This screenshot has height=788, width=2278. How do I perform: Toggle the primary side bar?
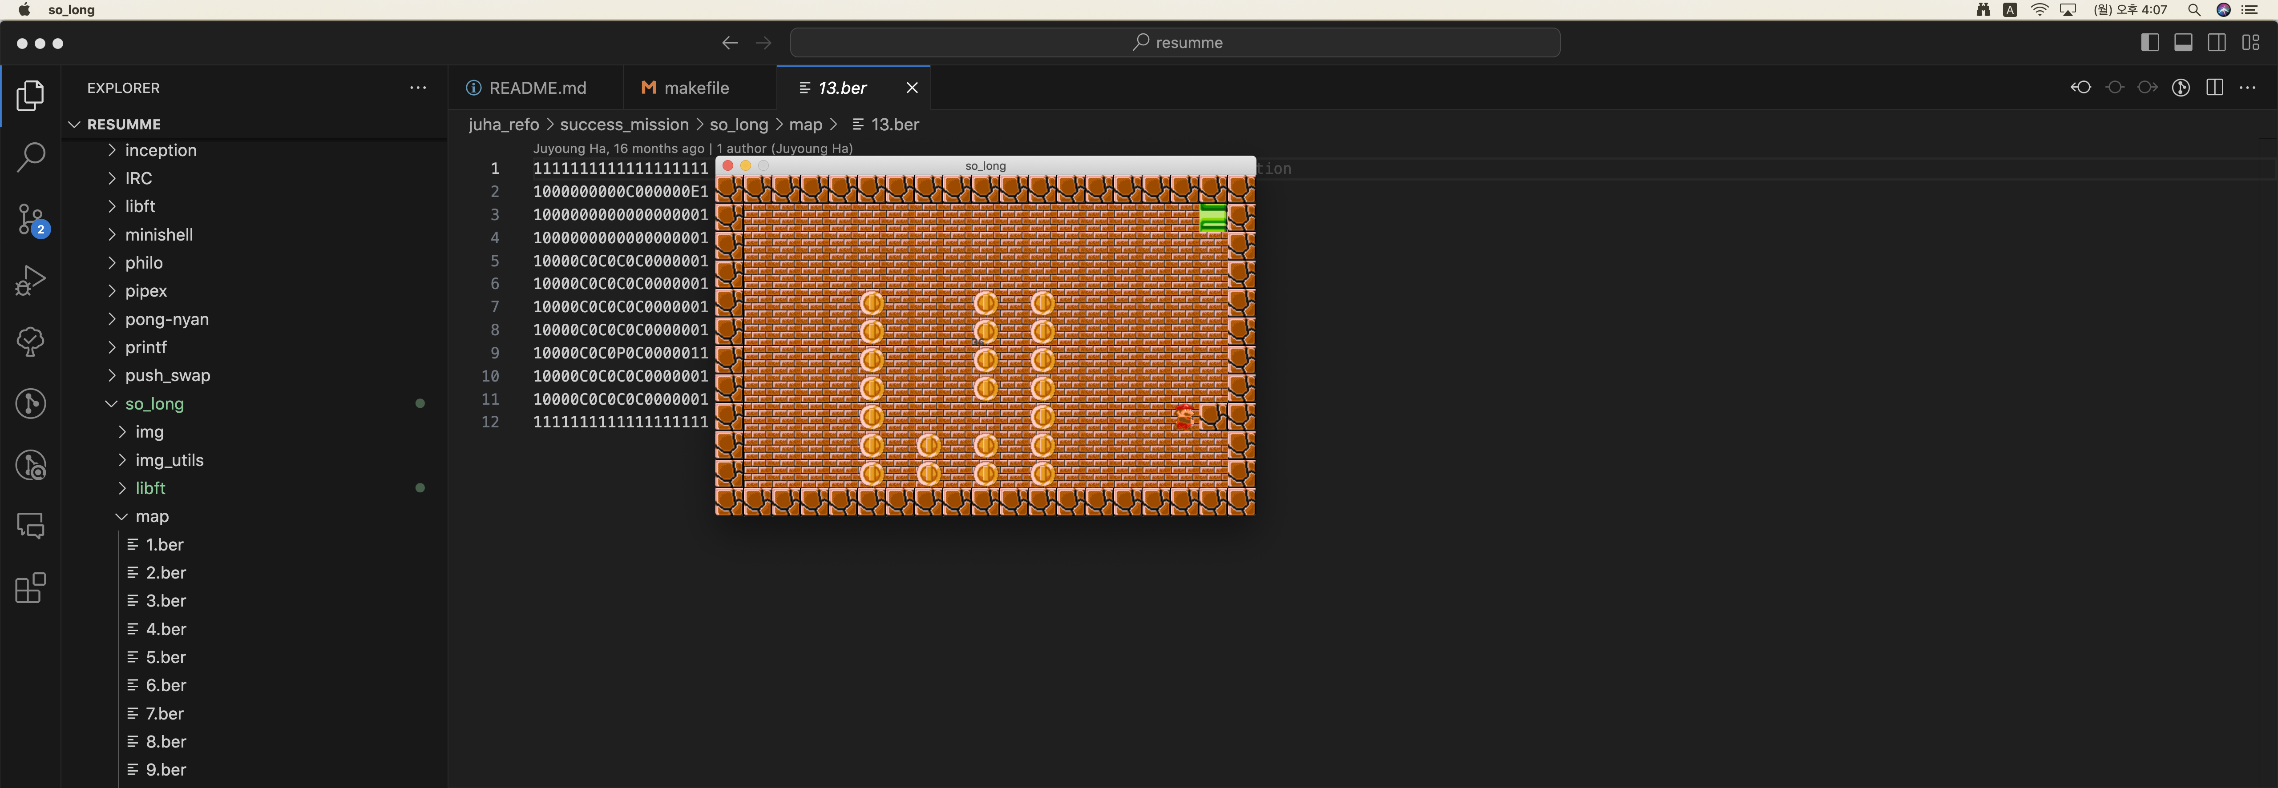pyautogui.click(x=2150, y=42)
